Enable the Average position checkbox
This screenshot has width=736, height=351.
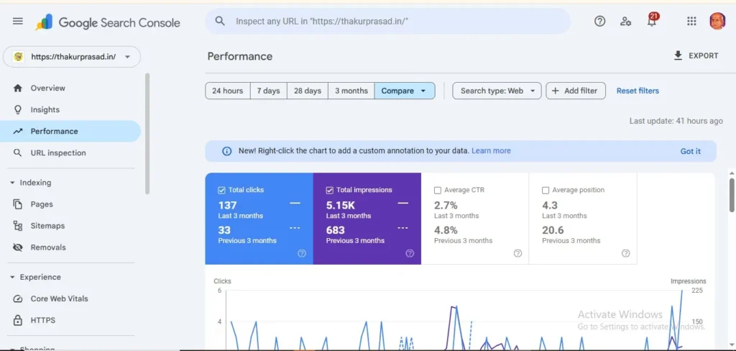[x=546, y=191]
